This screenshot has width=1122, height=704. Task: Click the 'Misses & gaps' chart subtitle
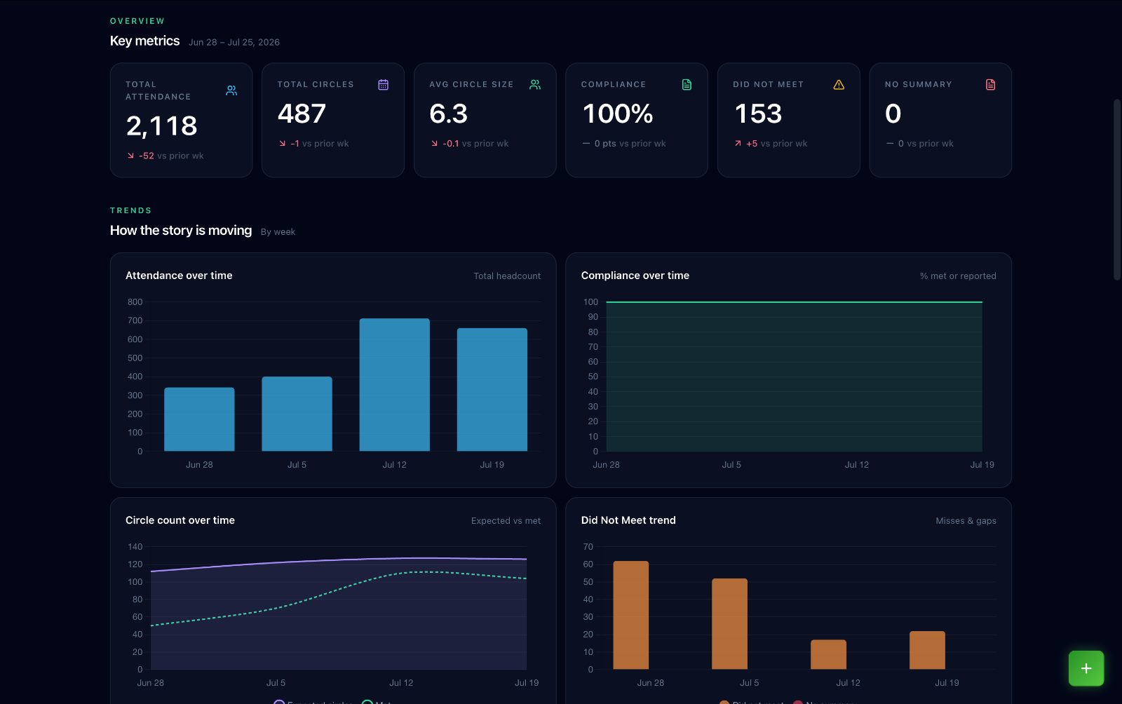[966, 521]
